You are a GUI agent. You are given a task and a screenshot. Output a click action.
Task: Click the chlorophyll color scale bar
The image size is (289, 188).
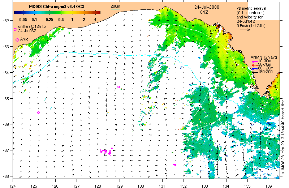click(x=57, y=13)
